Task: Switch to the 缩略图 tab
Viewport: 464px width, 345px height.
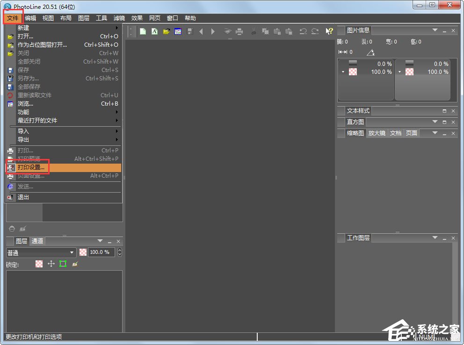Action: (x=355, y=133)
